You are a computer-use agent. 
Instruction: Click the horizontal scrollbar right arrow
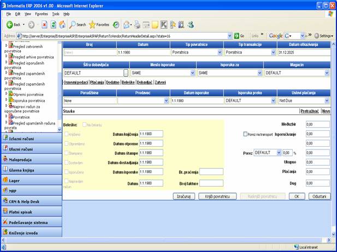pyautogui.click(x=329, y=240)
